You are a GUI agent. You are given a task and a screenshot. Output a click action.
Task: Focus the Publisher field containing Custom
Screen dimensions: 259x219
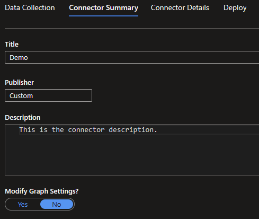48,95
